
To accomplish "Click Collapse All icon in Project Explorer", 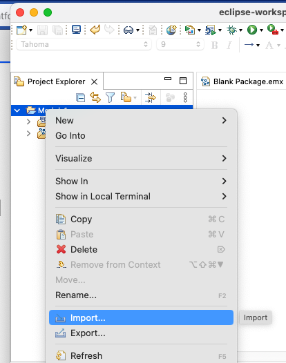I will 80,98.
